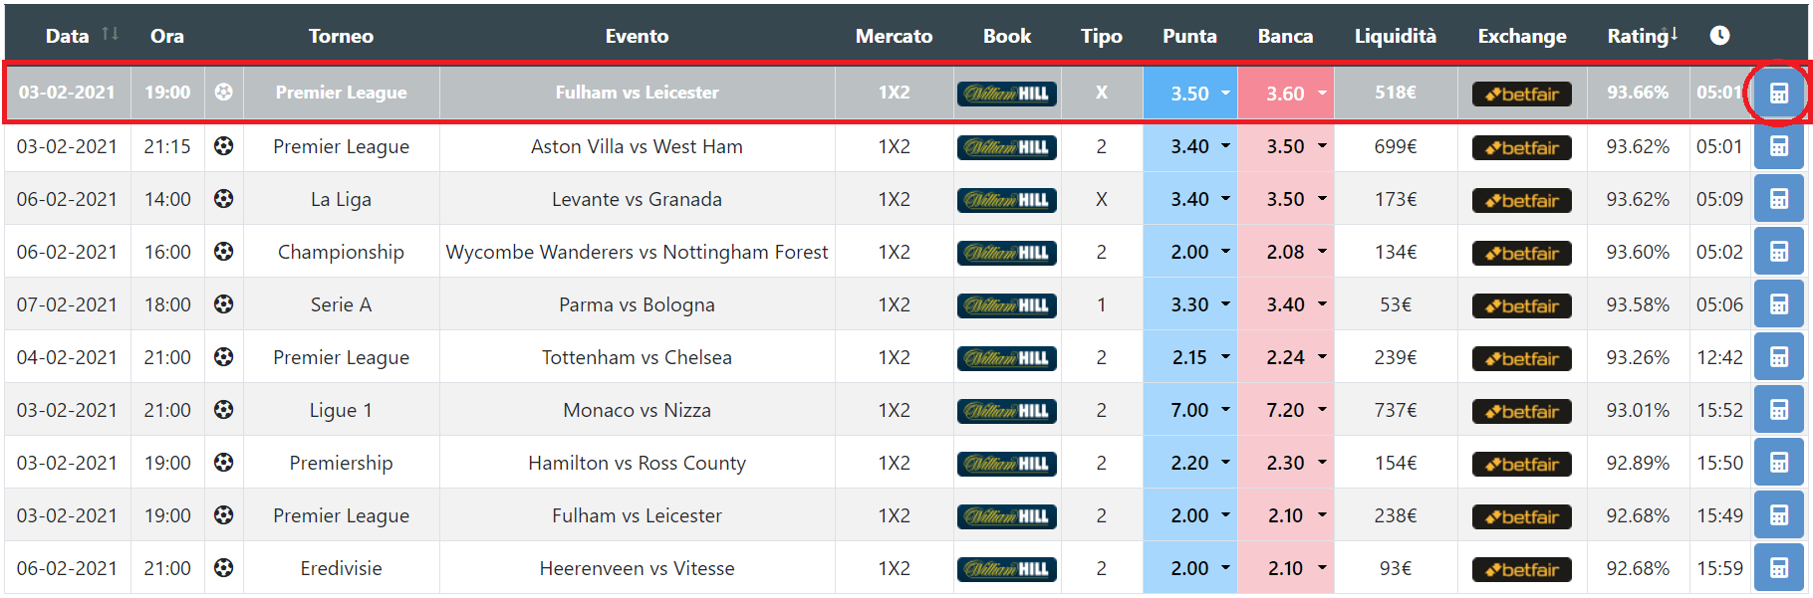Sort table by Data column header
The image size is (1813, 598).
(x=68, y=36)
